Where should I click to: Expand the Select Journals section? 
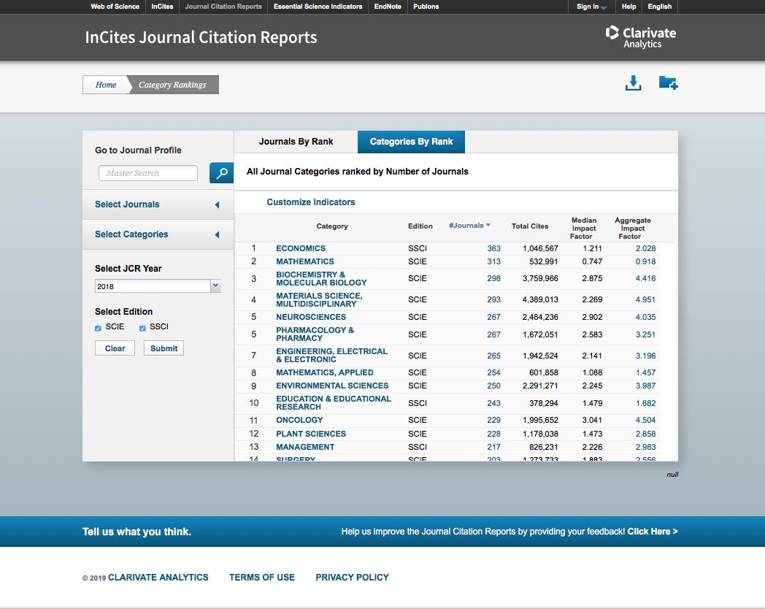[158, 204]
